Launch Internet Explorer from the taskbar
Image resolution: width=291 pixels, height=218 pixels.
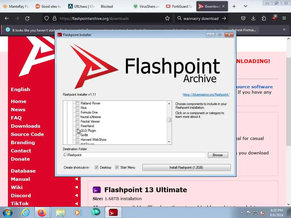coord(25,212)
